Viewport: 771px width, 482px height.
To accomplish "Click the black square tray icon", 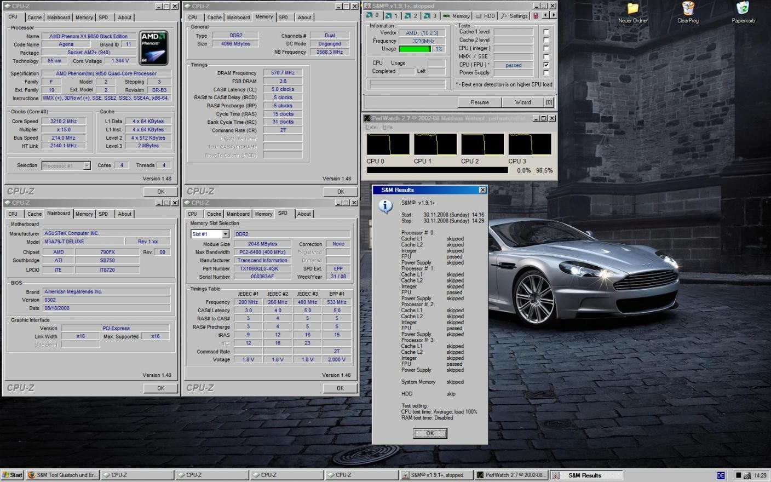I will coord(738,475).
